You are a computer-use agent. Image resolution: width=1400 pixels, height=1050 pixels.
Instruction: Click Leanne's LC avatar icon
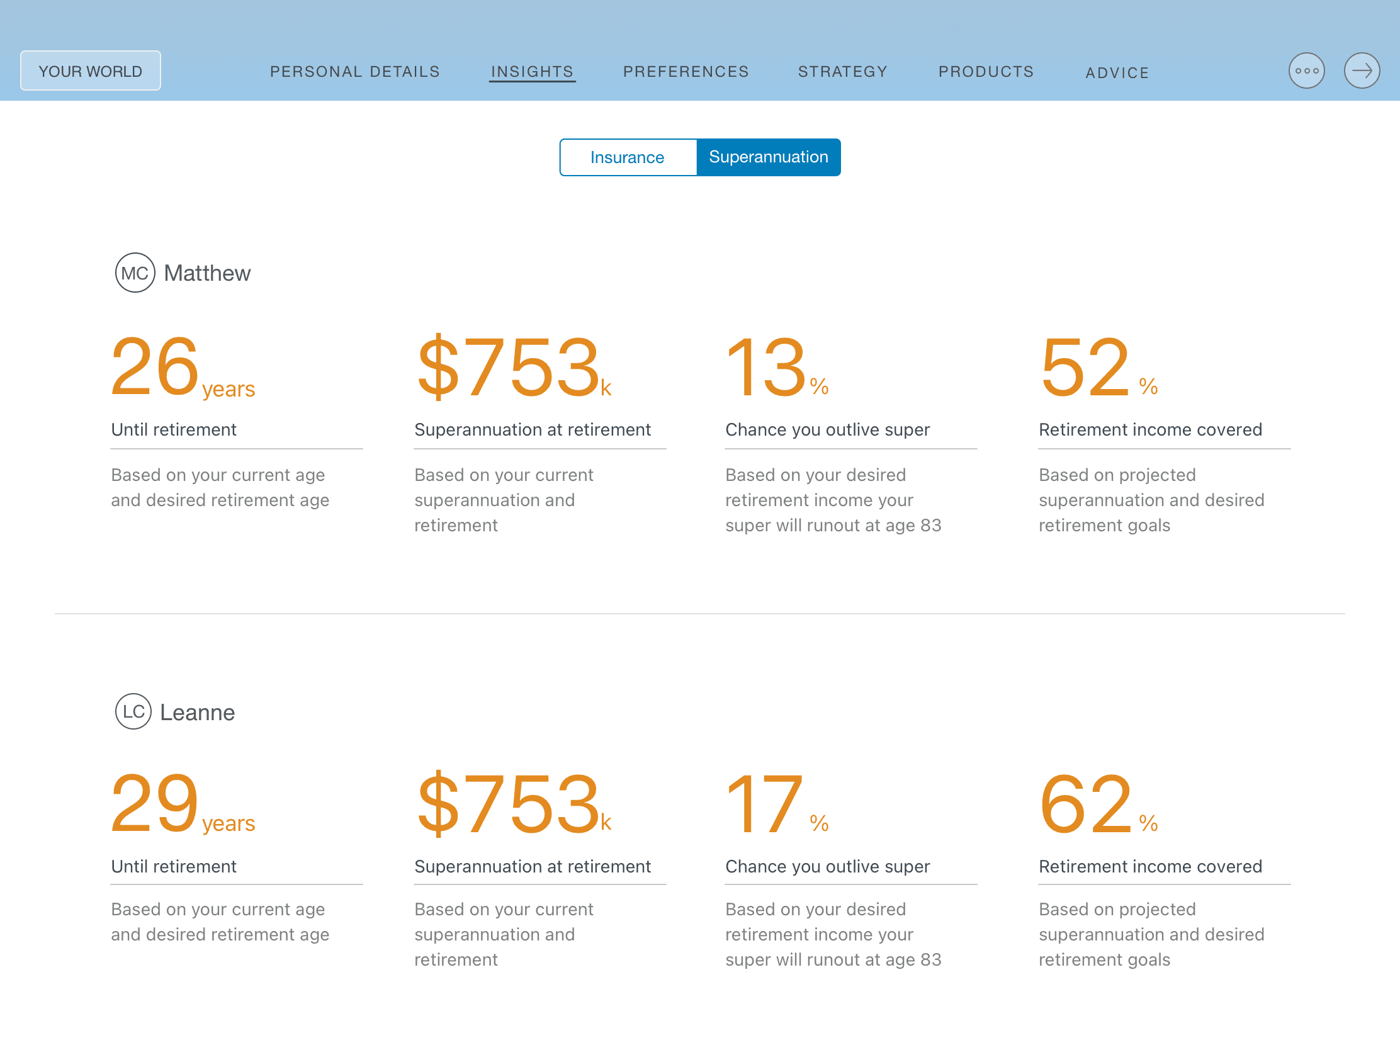click(x=133, y=711)
